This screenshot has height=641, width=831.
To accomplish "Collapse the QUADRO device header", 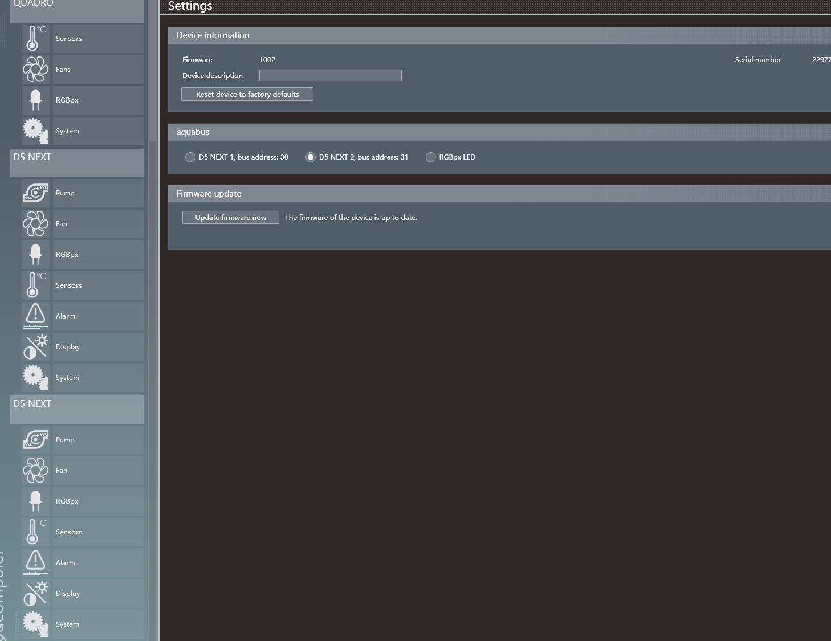I will pos(77,9).
